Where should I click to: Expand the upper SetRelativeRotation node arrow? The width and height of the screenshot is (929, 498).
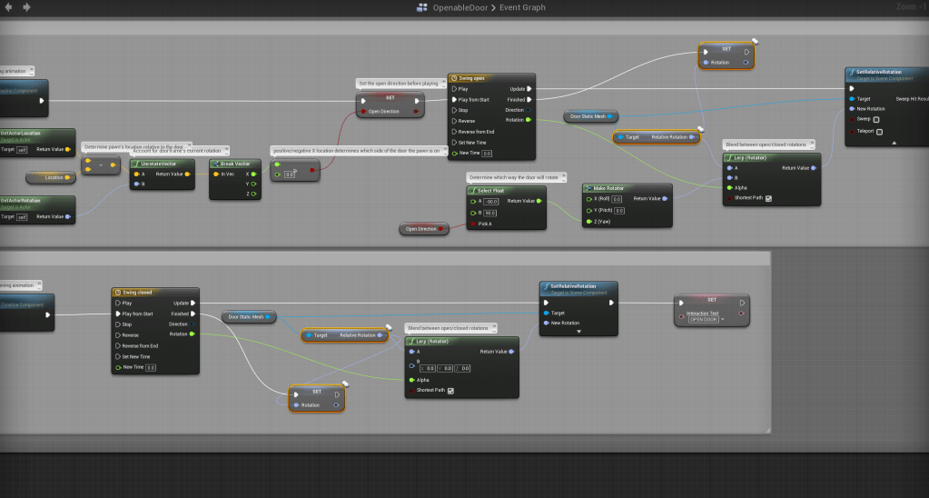894,143
